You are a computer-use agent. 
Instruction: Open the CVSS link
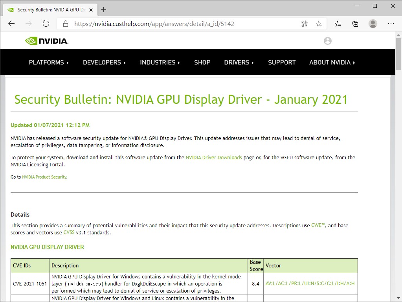coord(69,232)
